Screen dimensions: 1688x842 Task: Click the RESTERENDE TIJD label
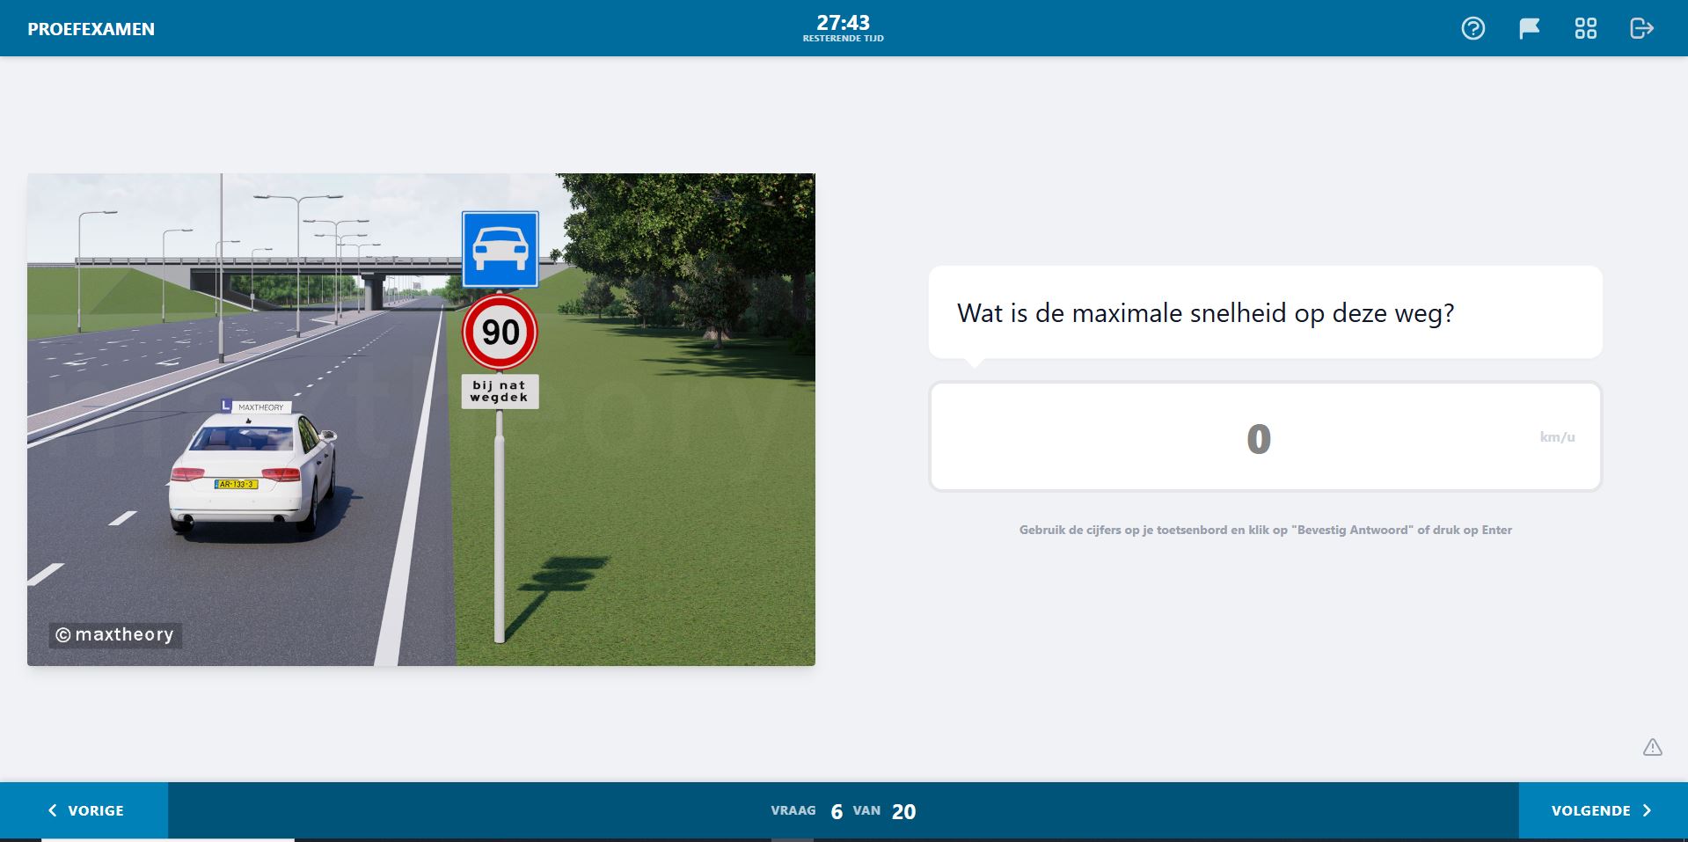click(843, 39)
